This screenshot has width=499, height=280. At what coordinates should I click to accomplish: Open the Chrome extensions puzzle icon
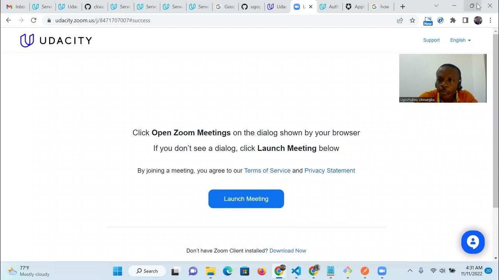[453, 20]
